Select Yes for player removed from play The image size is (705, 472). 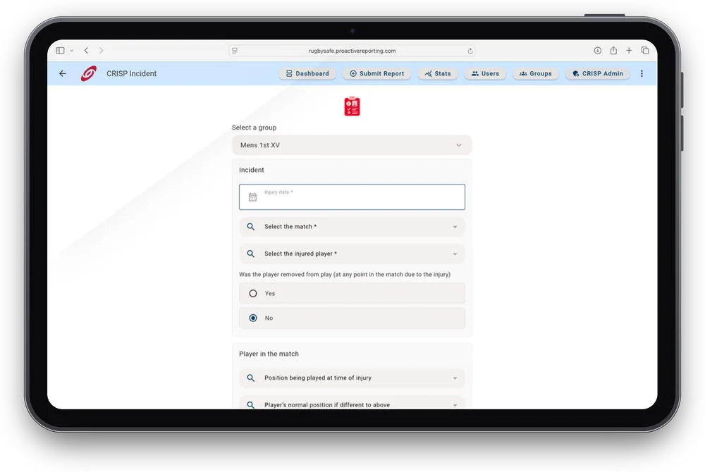tap(352, 293)
